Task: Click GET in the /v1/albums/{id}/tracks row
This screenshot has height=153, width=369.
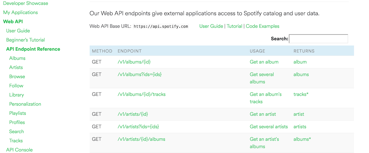Action: (x=97, y=94)
